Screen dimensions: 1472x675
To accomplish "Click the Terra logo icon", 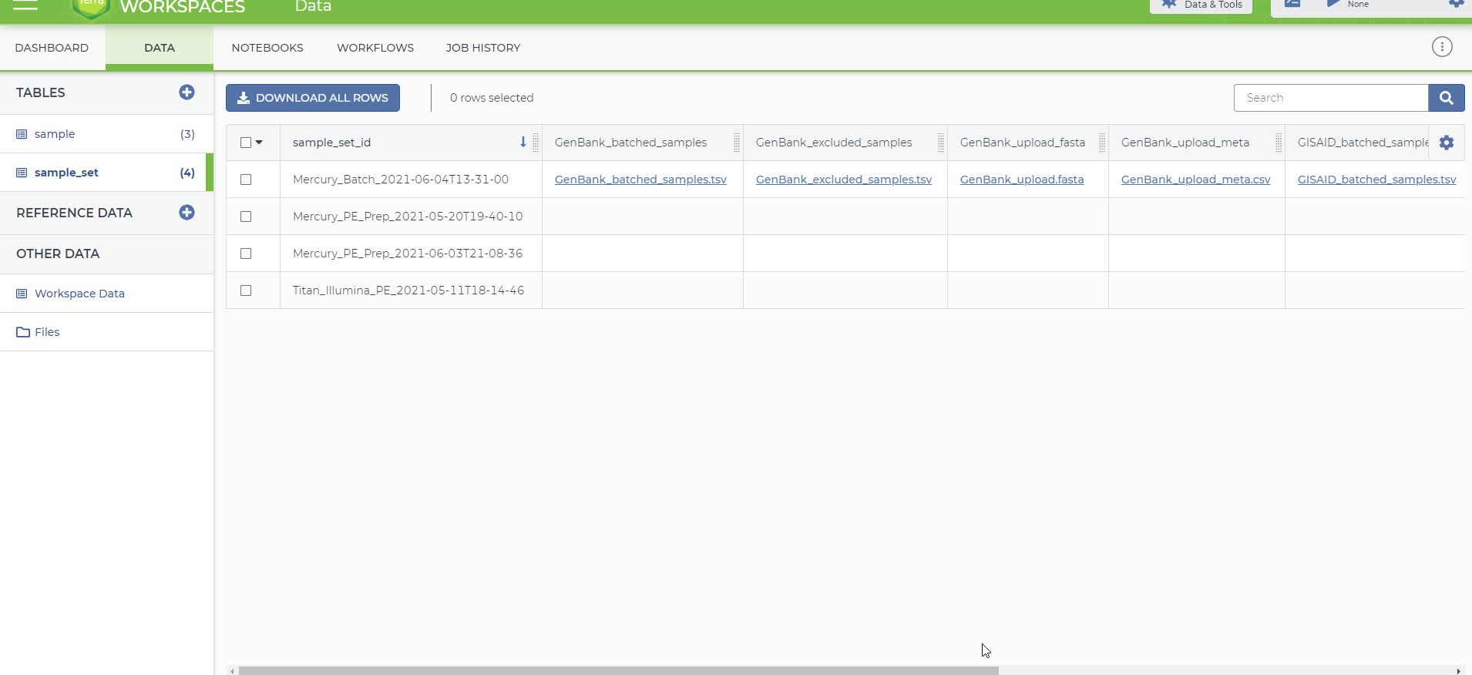I will 91,7.
